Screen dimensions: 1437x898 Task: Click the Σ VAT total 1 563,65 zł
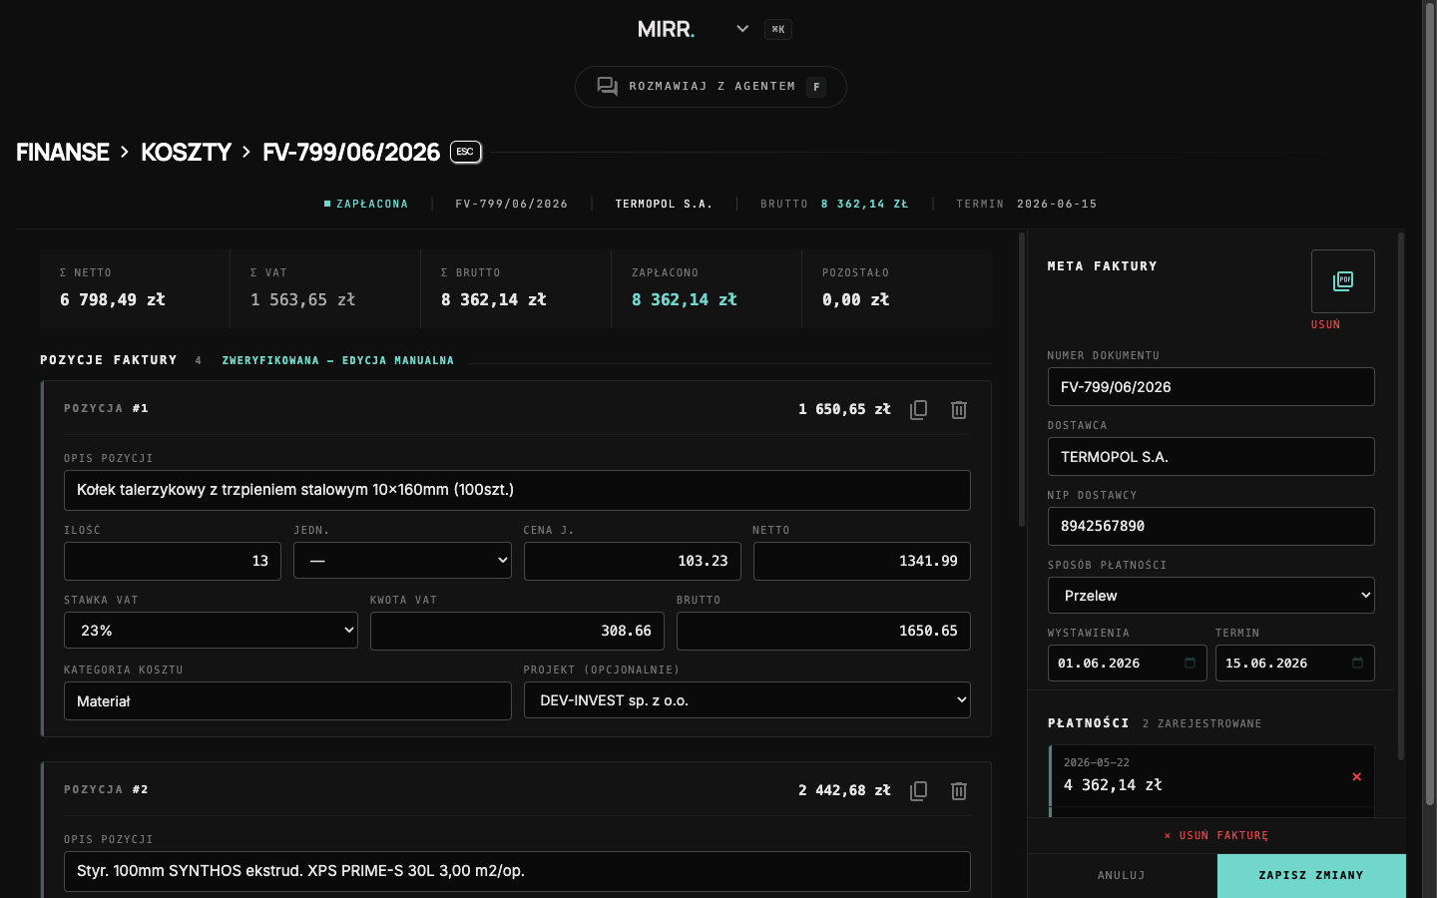coord(302,299)
